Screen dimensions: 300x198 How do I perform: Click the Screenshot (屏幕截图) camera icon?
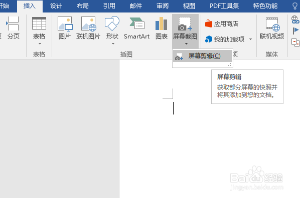[x=185, y=23]
